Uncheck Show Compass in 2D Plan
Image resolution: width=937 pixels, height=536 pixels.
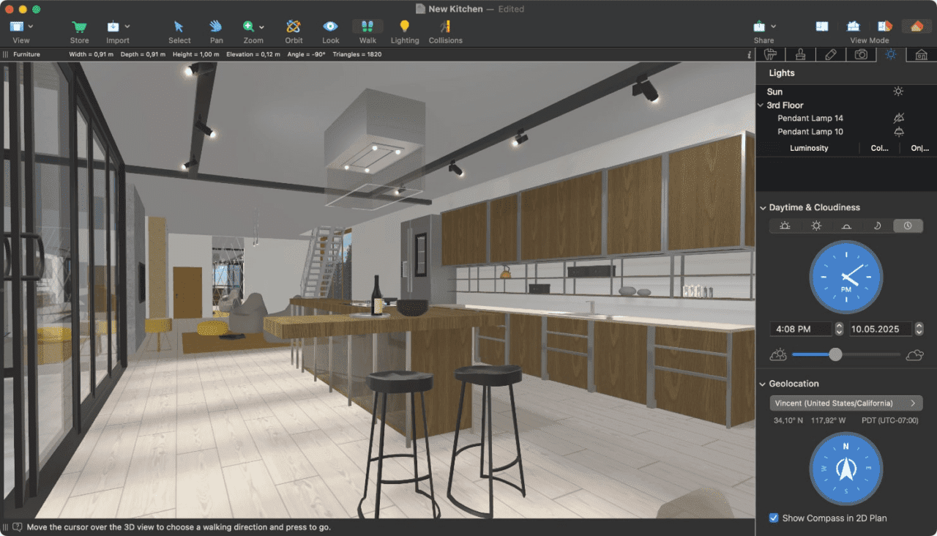pyautogui.click(x=774, y=518)
